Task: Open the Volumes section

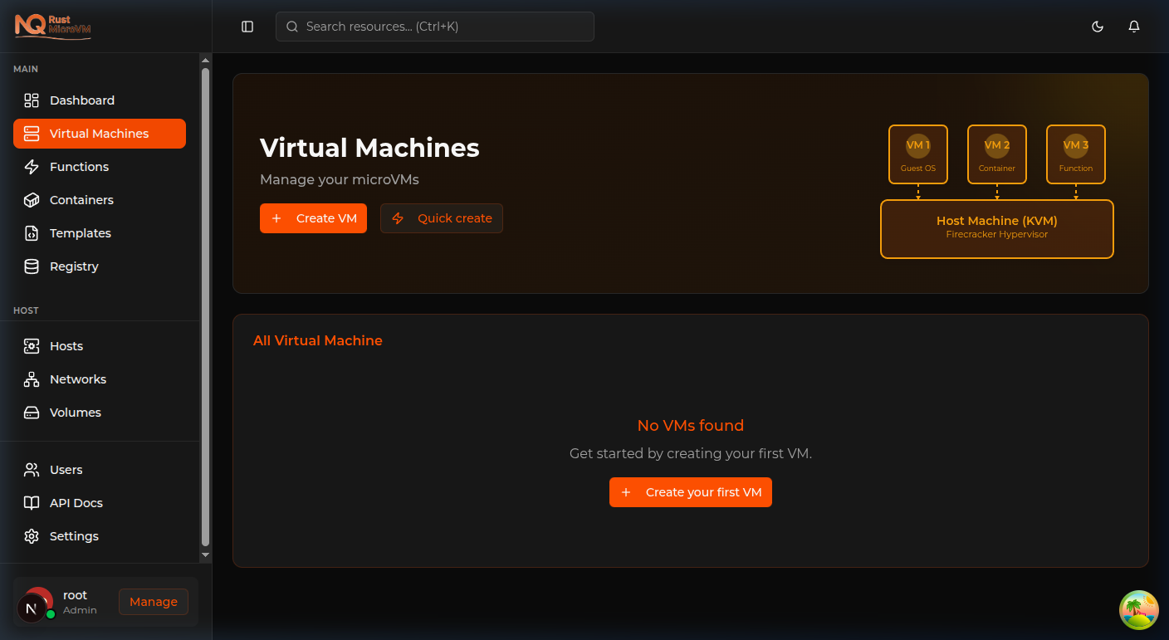Action: tap(76, 413)
